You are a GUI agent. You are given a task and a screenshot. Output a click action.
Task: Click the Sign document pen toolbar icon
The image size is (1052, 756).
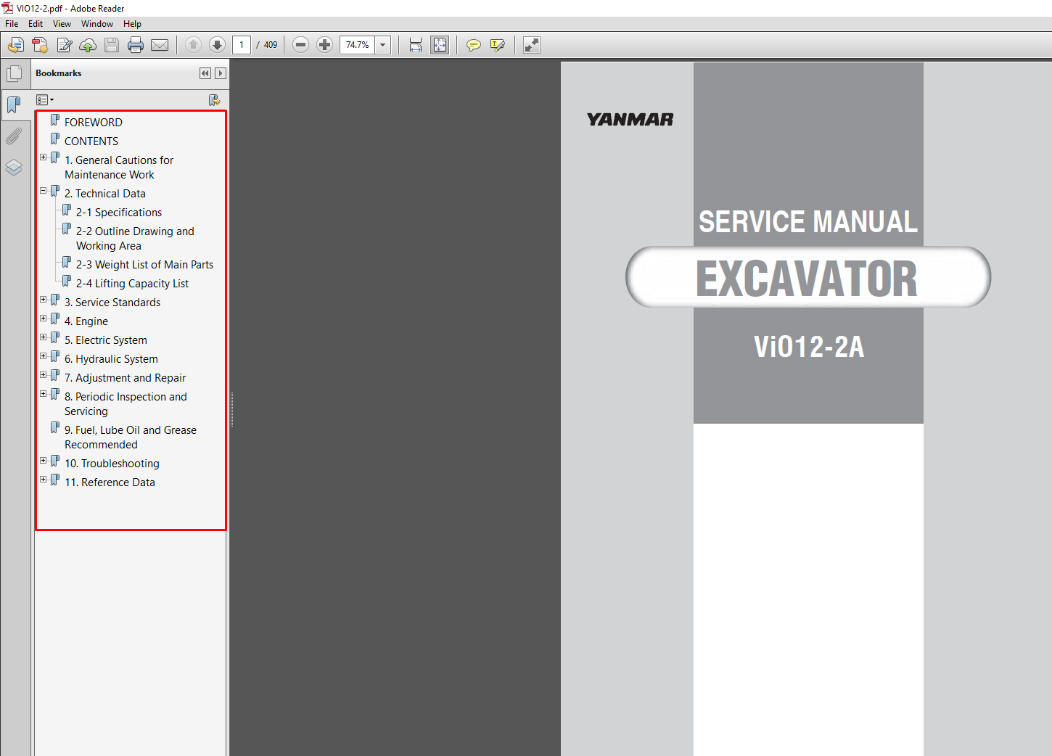coord(65,45)
